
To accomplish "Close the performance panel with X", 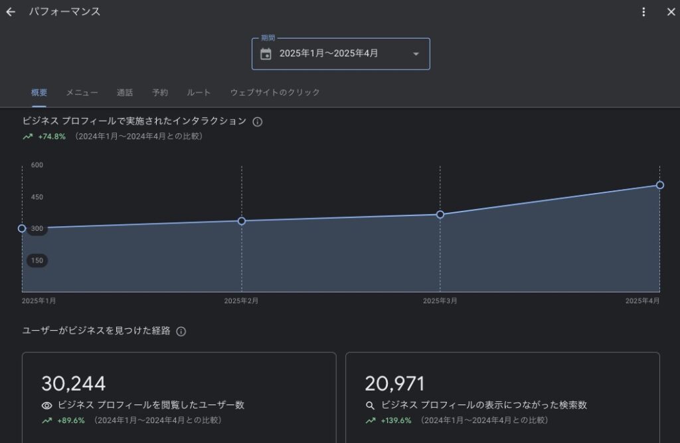I will [670, 12].
